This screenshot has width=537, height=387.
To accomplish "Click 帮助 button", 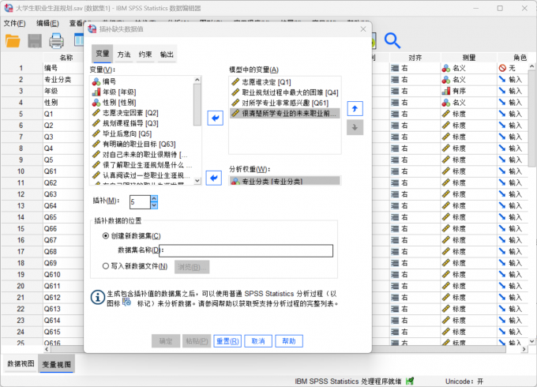I will coord(289,341).
